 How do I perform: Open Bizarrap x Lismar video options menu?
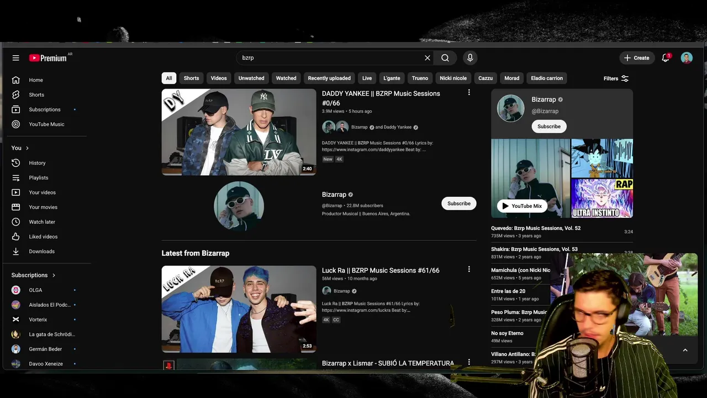469,362
